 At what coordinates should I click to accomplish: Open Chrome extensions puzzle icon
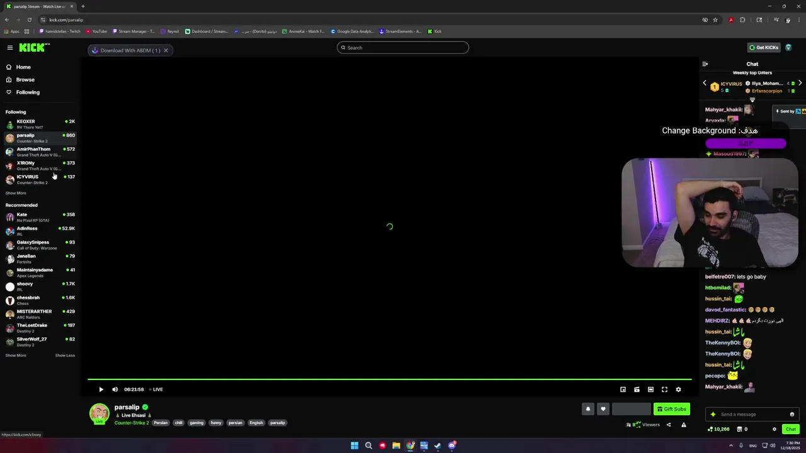(x=742, y=20)
